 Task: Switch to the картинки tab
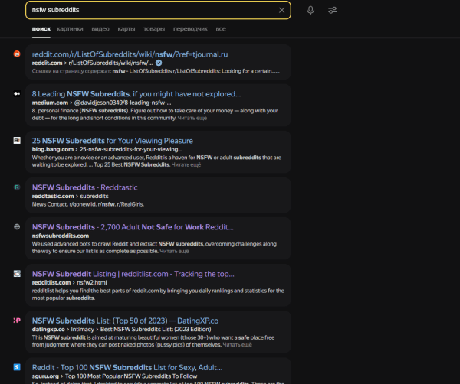(70, 28)
